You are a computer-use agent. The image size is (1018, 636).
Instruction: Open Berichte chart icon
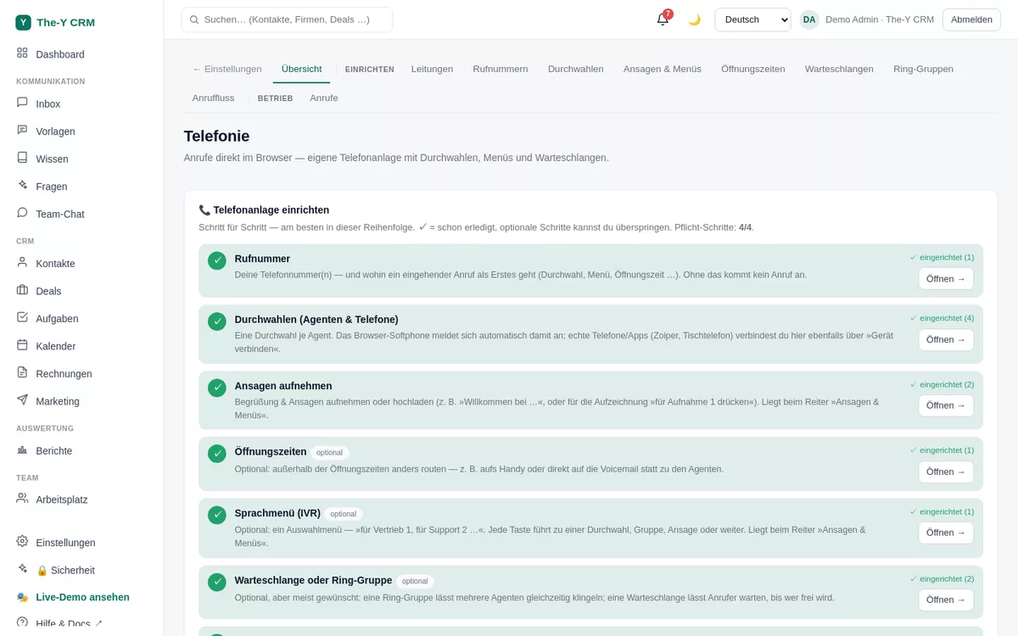click(22, 449)
